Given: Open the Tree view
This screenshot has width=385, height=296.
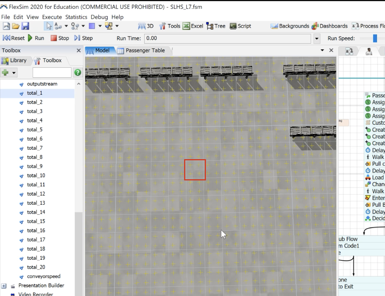Looking at the screenshot, I should [x=216, y=26].
